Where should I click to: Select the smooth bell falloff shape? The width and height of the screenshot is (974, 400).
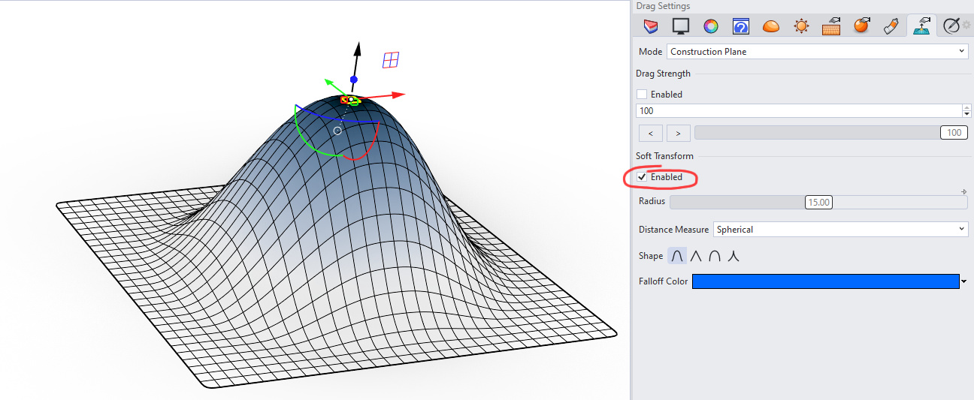678,256
